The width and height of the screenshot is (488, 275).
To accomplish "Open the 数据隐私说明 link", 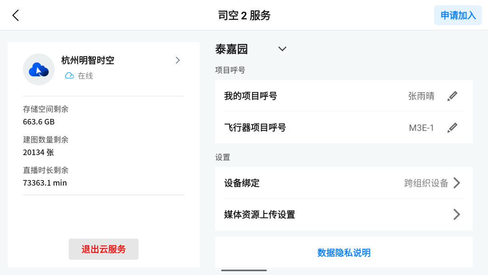I will (x=344, y=252).
